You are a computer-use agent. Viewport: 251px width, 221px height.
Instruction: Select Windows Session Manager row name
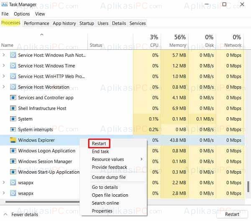coord(45,162)
